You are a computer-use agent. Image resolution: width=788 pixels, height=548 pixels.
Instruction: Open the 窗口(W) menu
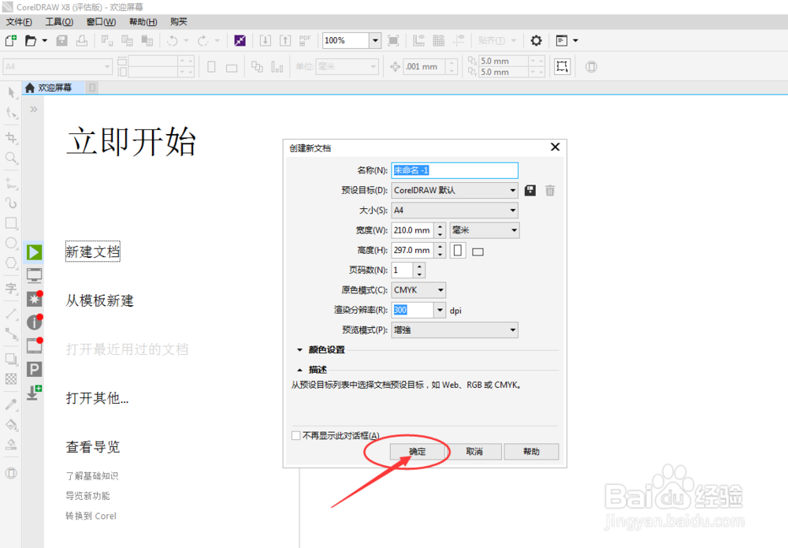point(101,21)
